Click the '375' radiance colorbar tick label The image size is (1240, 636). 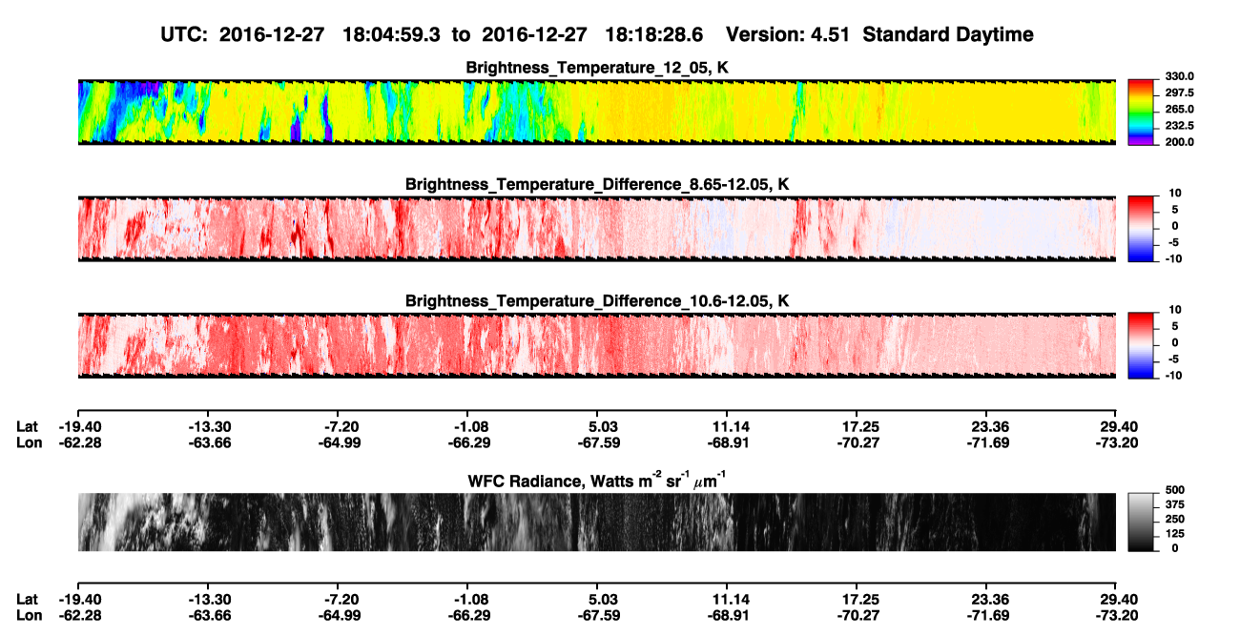[x=1174, y=503]
